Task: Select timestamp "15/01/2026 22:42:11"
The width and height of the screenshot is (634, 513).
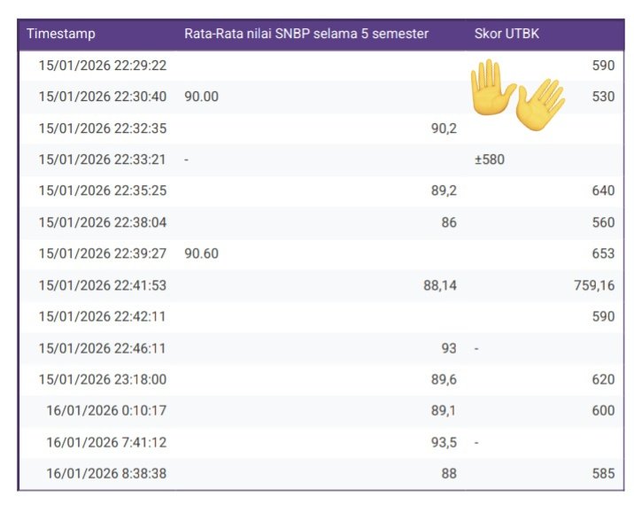Action: [103, 316]
